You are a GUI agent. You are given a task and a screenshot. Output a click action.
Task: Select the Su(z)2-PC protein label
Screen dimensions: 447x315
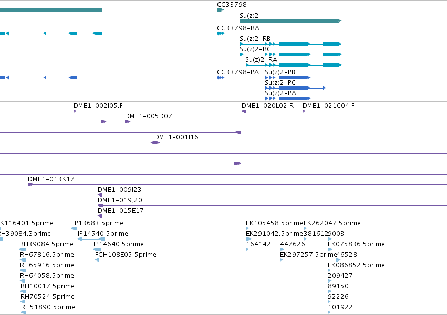click(280, 83)
